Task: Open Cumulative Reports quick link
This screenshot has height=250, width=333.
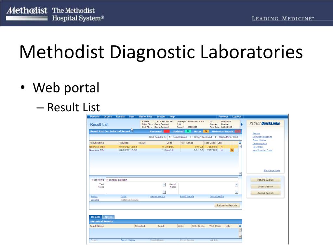Action: tap(262, 137)
